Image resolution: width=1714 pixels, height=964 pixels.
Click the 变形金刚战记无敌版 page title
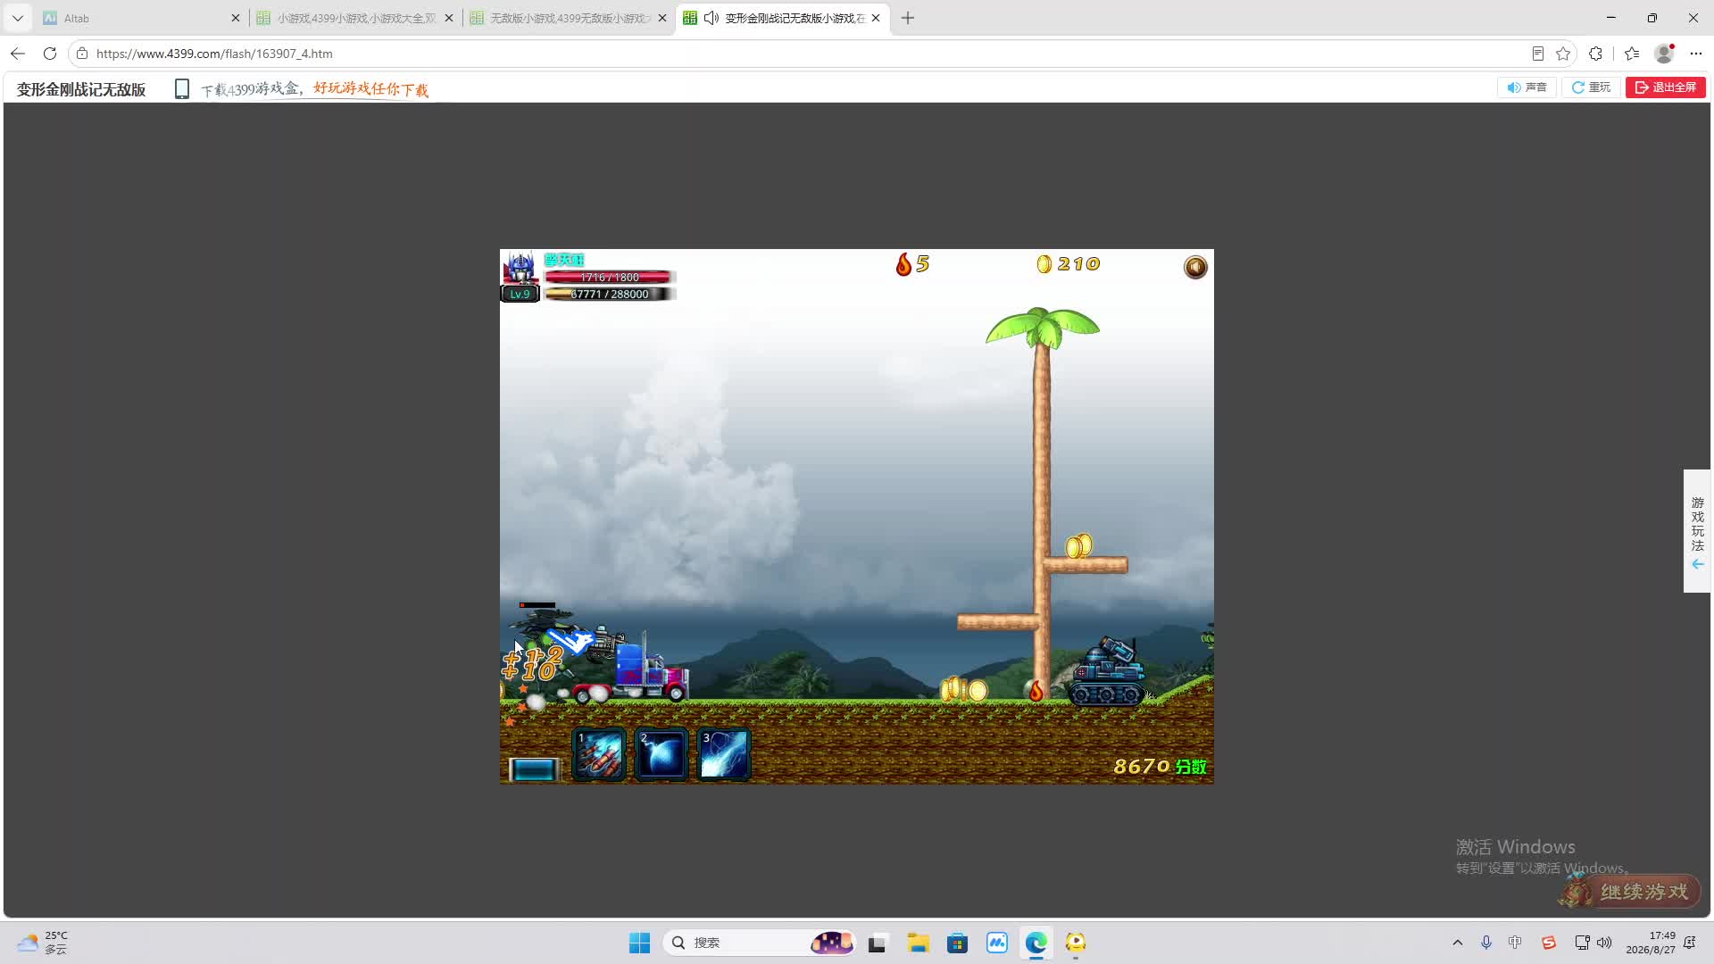click(81, 89)
